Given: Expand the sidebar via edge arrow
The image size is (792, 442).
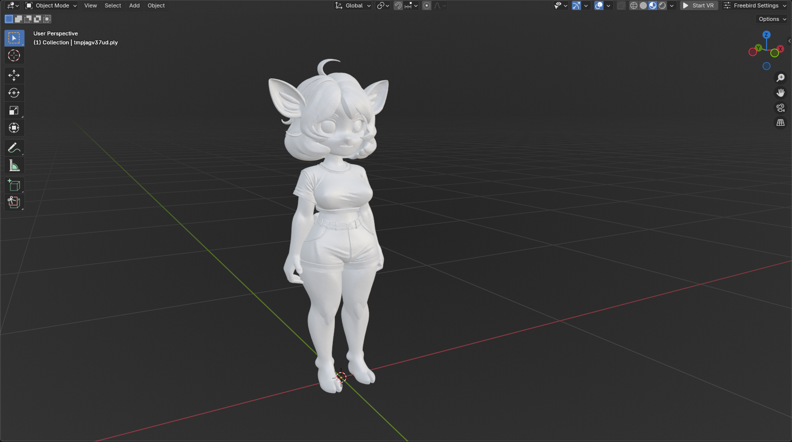Looking at the screenshot, I should tap(789, 41).
